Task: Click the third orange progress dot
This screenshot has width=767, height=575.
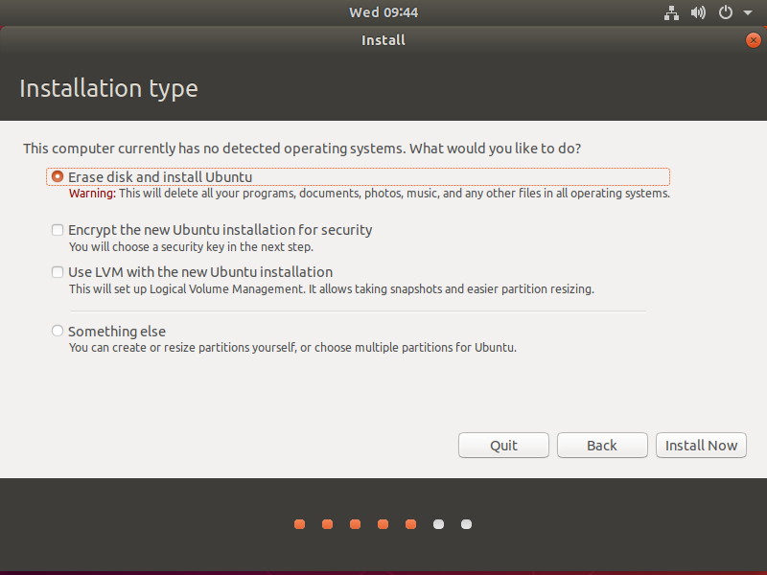Action: [x=355, y=524]
